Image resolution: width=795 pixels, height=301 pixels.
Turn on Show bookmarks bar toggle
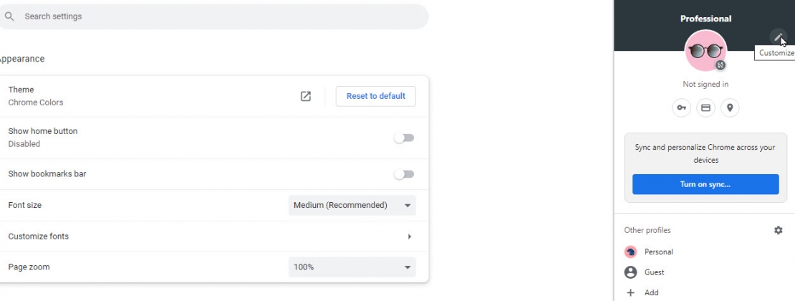pyautogui.click(x=404, y=174)
